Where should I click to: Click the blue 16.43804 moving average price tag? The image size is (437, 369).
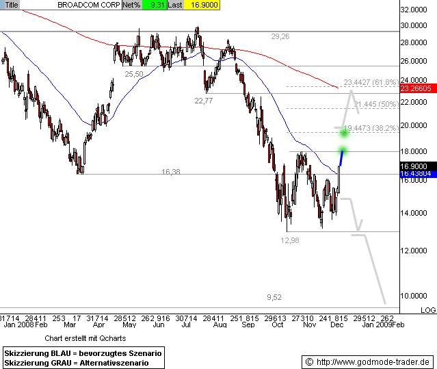click(x=416, y=174)
